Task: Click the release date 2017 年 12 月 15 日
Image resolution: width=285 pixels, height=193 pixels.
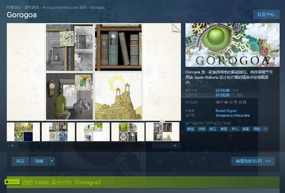Action: tap(231, 102)
